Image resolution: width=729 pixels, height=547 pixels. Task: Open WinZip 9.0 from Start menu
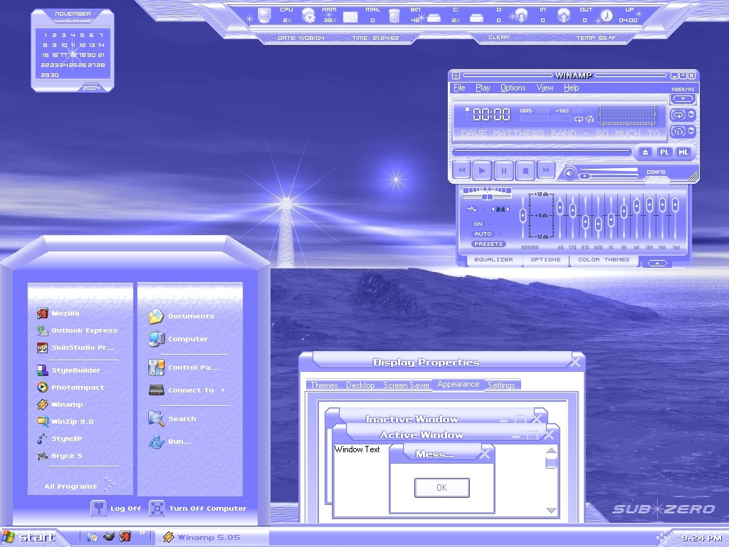65,422
